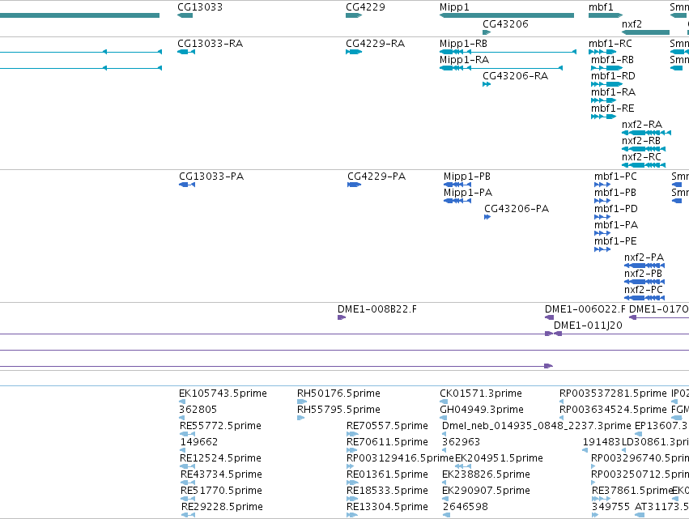Screen dimensions: 689x519
Task: Select the nxf2-PA protein feature
Action: [x=644, y=266]
